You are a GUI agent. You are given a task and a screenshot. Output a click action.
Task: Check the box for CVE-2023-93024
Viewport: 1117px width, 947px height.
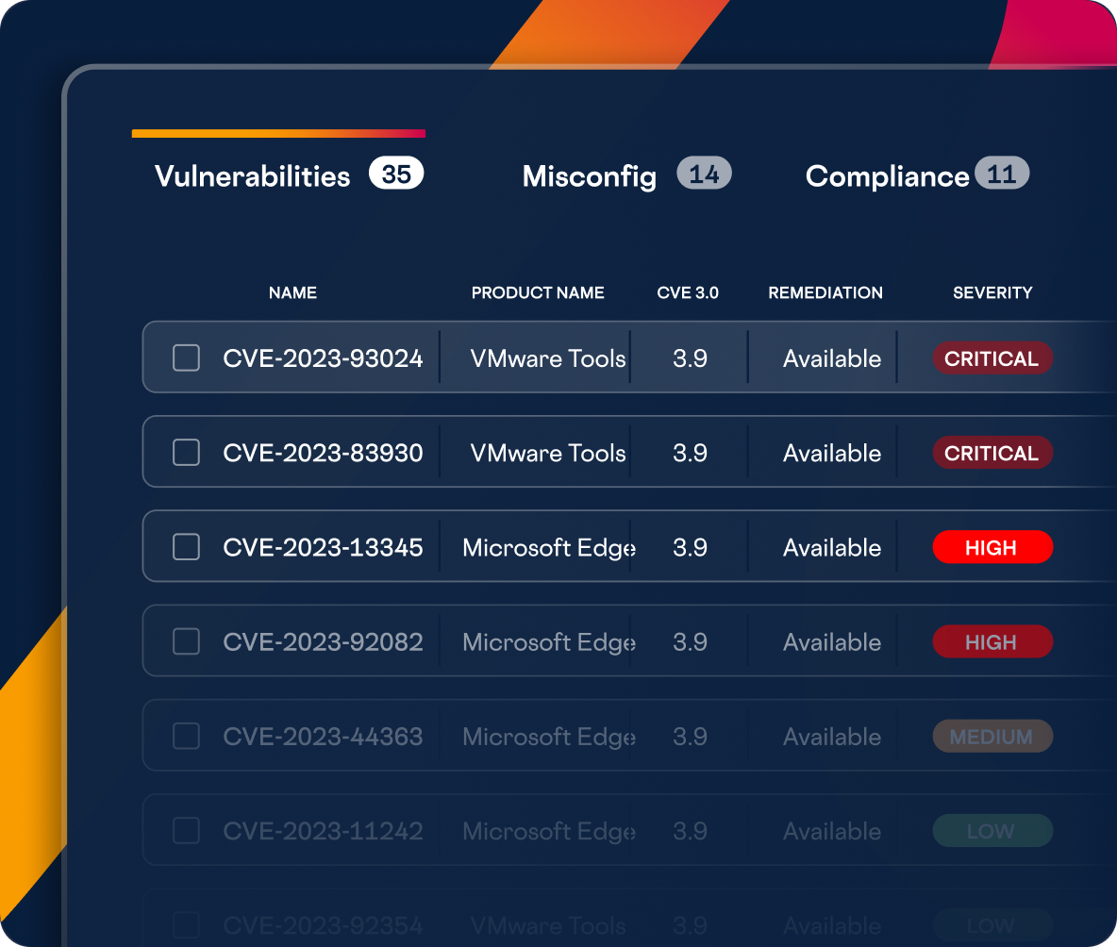(186, 358)
